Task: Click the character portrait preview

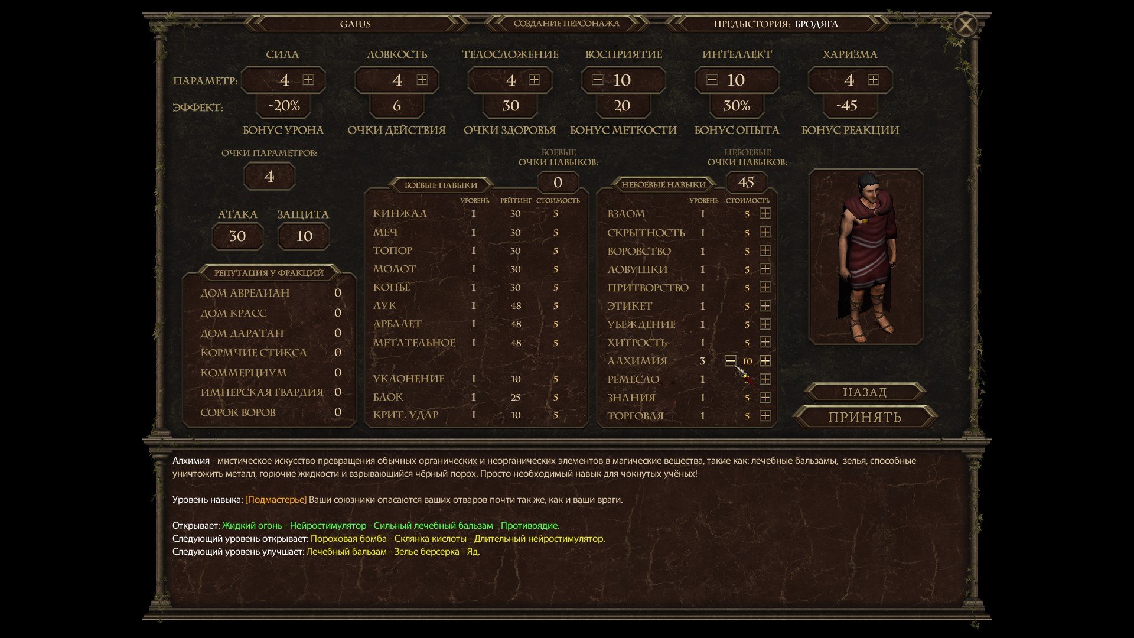Action: 866,257
